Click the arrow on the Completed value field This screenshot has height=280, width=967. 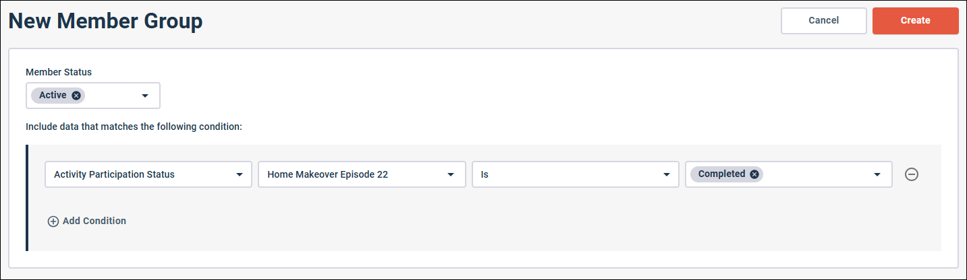[877, 175]
